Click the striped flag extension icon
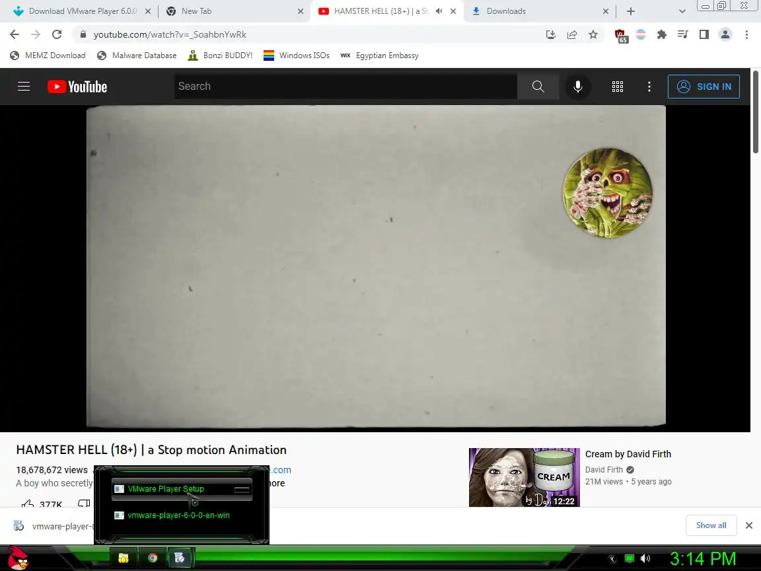Viewport: 761px width, 571px height. [641, 34]
